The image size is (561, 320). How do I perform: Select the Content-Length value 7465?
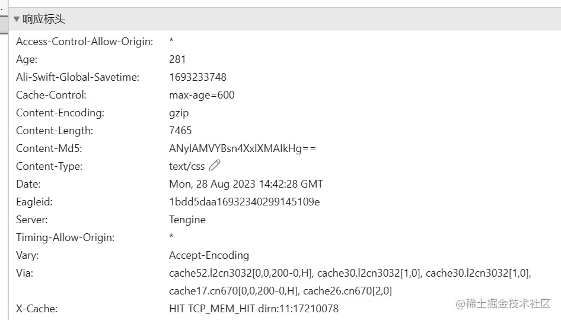click(180, 131)
